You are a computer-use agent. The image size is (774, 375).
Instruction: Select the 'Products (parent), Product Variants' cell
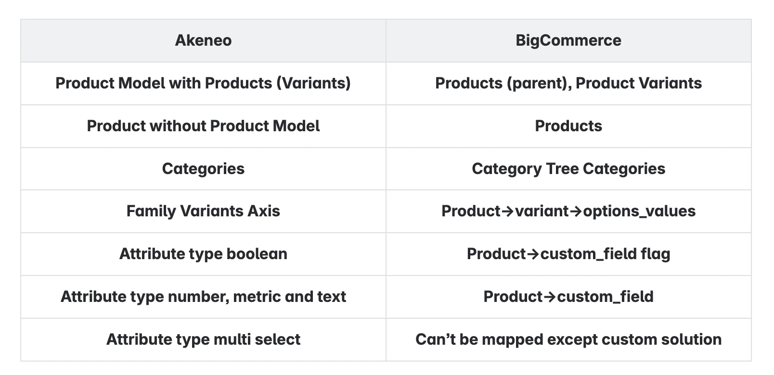point(568,83)
